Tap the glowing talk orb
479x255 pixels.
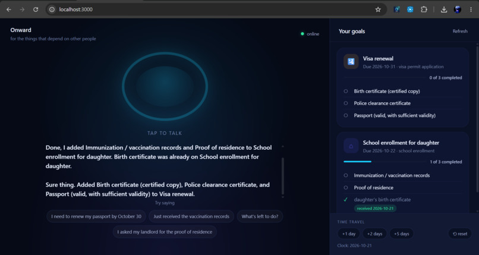pos(165,86)
